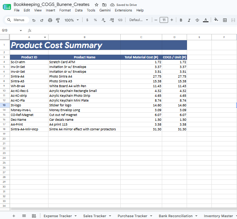Image resolution: width=237 pixels, height=219 pixels.
Task: Click the Name box showing G13
Action: pyautogui.click(x=9, y=30)
